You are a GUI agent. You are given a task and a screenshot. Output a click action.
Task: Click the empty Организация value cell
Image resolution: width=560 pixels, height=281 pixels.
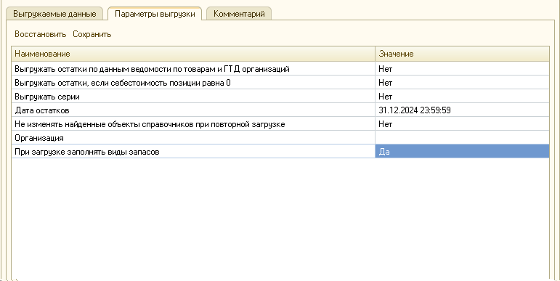[462, 138]
